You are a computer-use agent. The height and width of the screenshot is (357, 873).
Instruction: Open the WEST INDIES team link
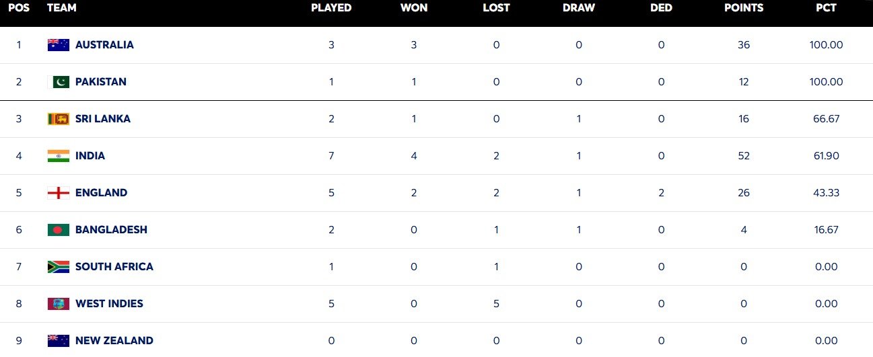(109, 304)
